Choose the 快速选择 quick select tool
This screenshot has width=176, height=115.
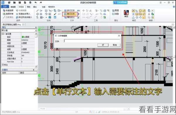pyautogui.click(x=8, y=11)
